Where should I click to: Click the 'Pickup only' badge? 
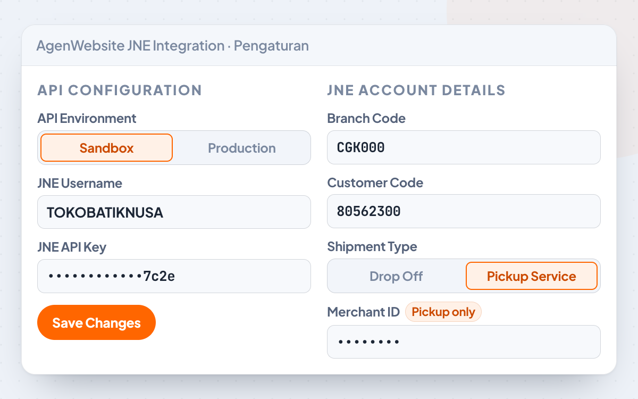click(x=443, y=312)
